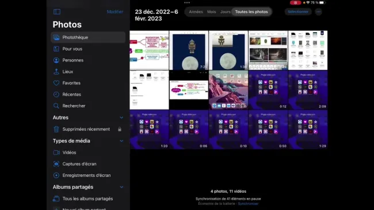Toggle the sidebar panel icon
This screenshot has height=210, width=374.
tap(57, 11)
